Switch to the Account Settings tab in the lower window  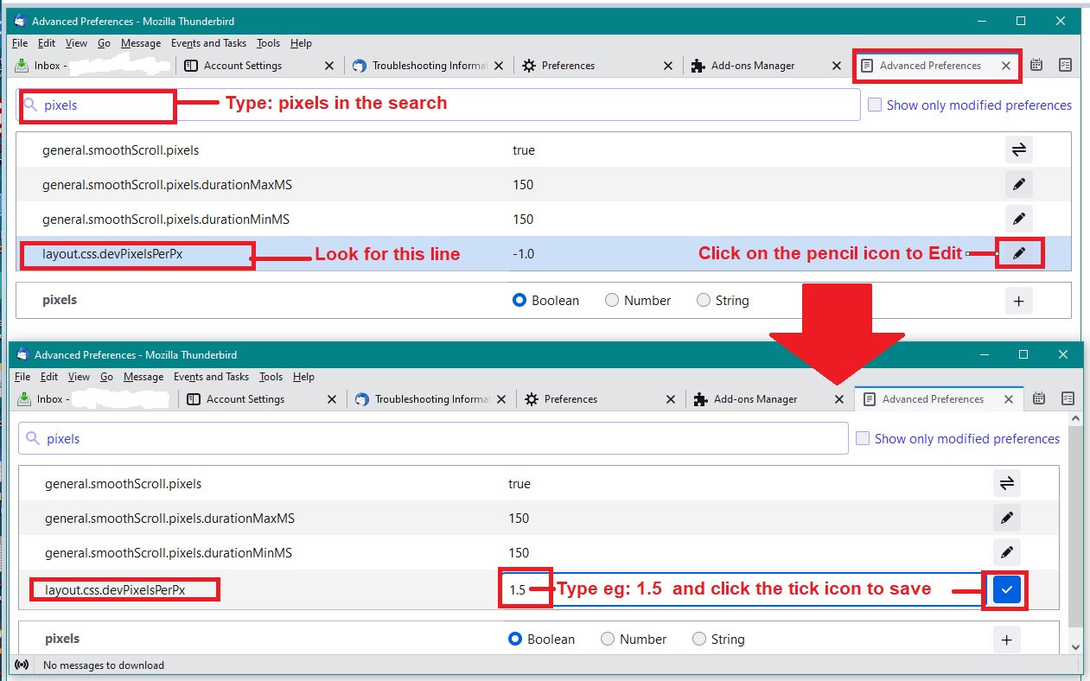(245, 399)
